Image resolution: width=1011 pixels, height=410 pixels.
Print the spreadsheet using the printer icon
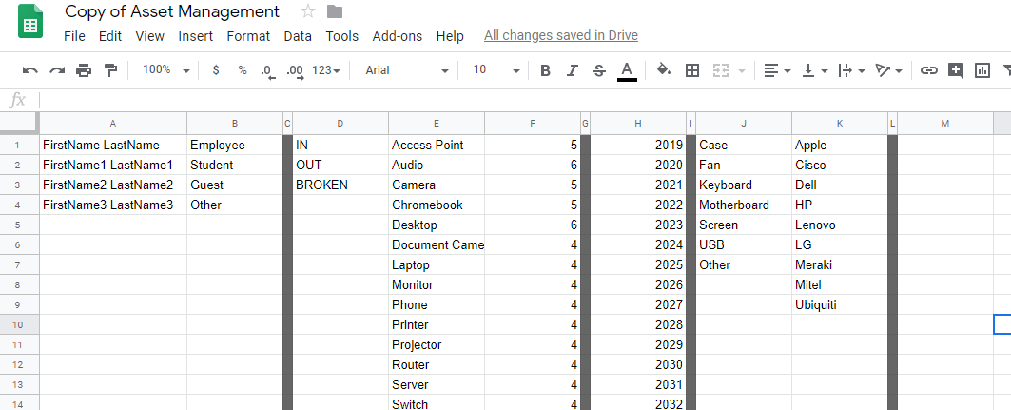click(84, 70)
